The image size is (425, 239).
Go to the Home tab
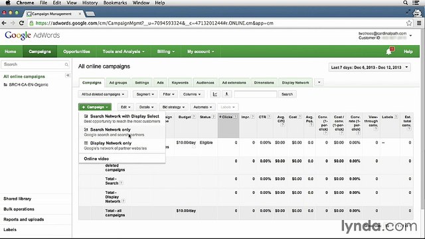coord(11,52)
